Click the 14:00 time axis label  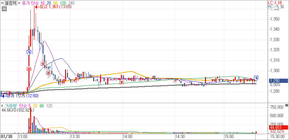tap(128, 137)
